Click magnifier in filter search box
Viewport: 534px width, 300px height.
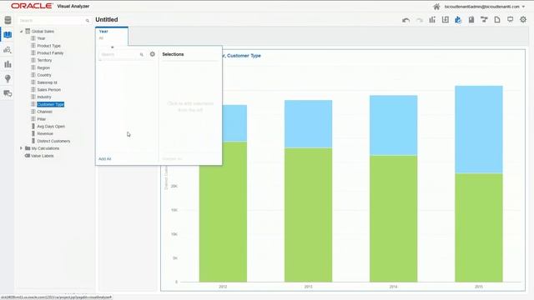[x=142, y=54]
